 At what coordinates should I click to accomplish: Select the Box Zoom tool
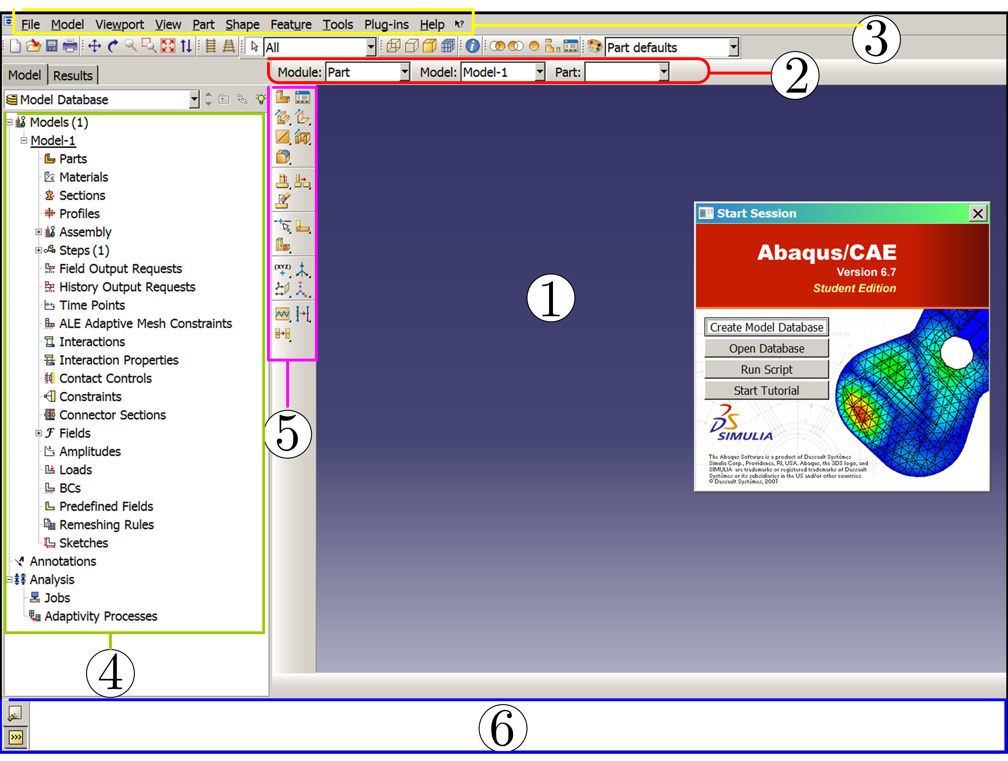(x=149, y=45)
